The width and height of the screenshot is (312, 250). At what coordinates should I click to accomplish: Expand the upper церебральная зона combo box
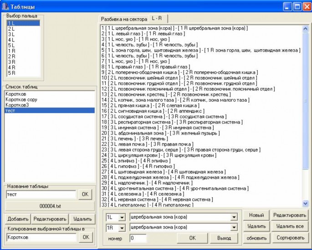[234, 217]
